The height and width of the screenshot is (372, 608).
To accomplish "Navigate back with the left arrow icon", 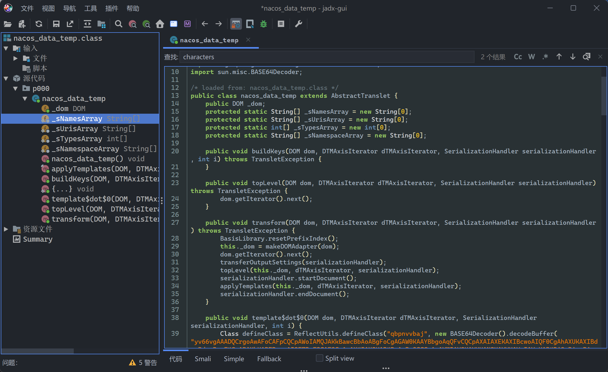I will click(205, 24).
